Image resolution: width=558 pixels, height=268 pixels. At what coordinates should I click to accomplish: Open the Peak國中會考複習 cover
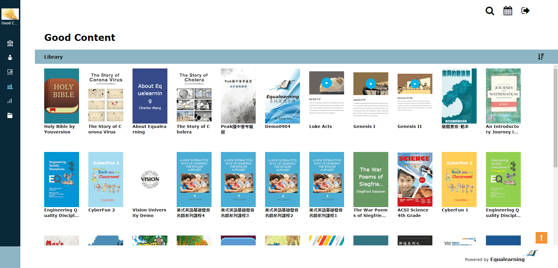238,96
